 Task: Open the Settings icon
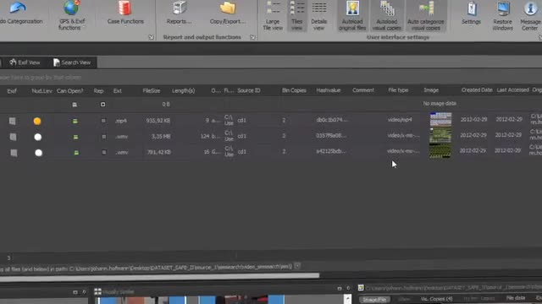click(471, 14)
